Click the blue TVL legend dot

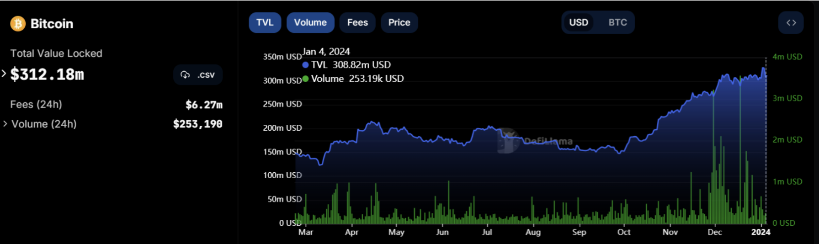305,65
